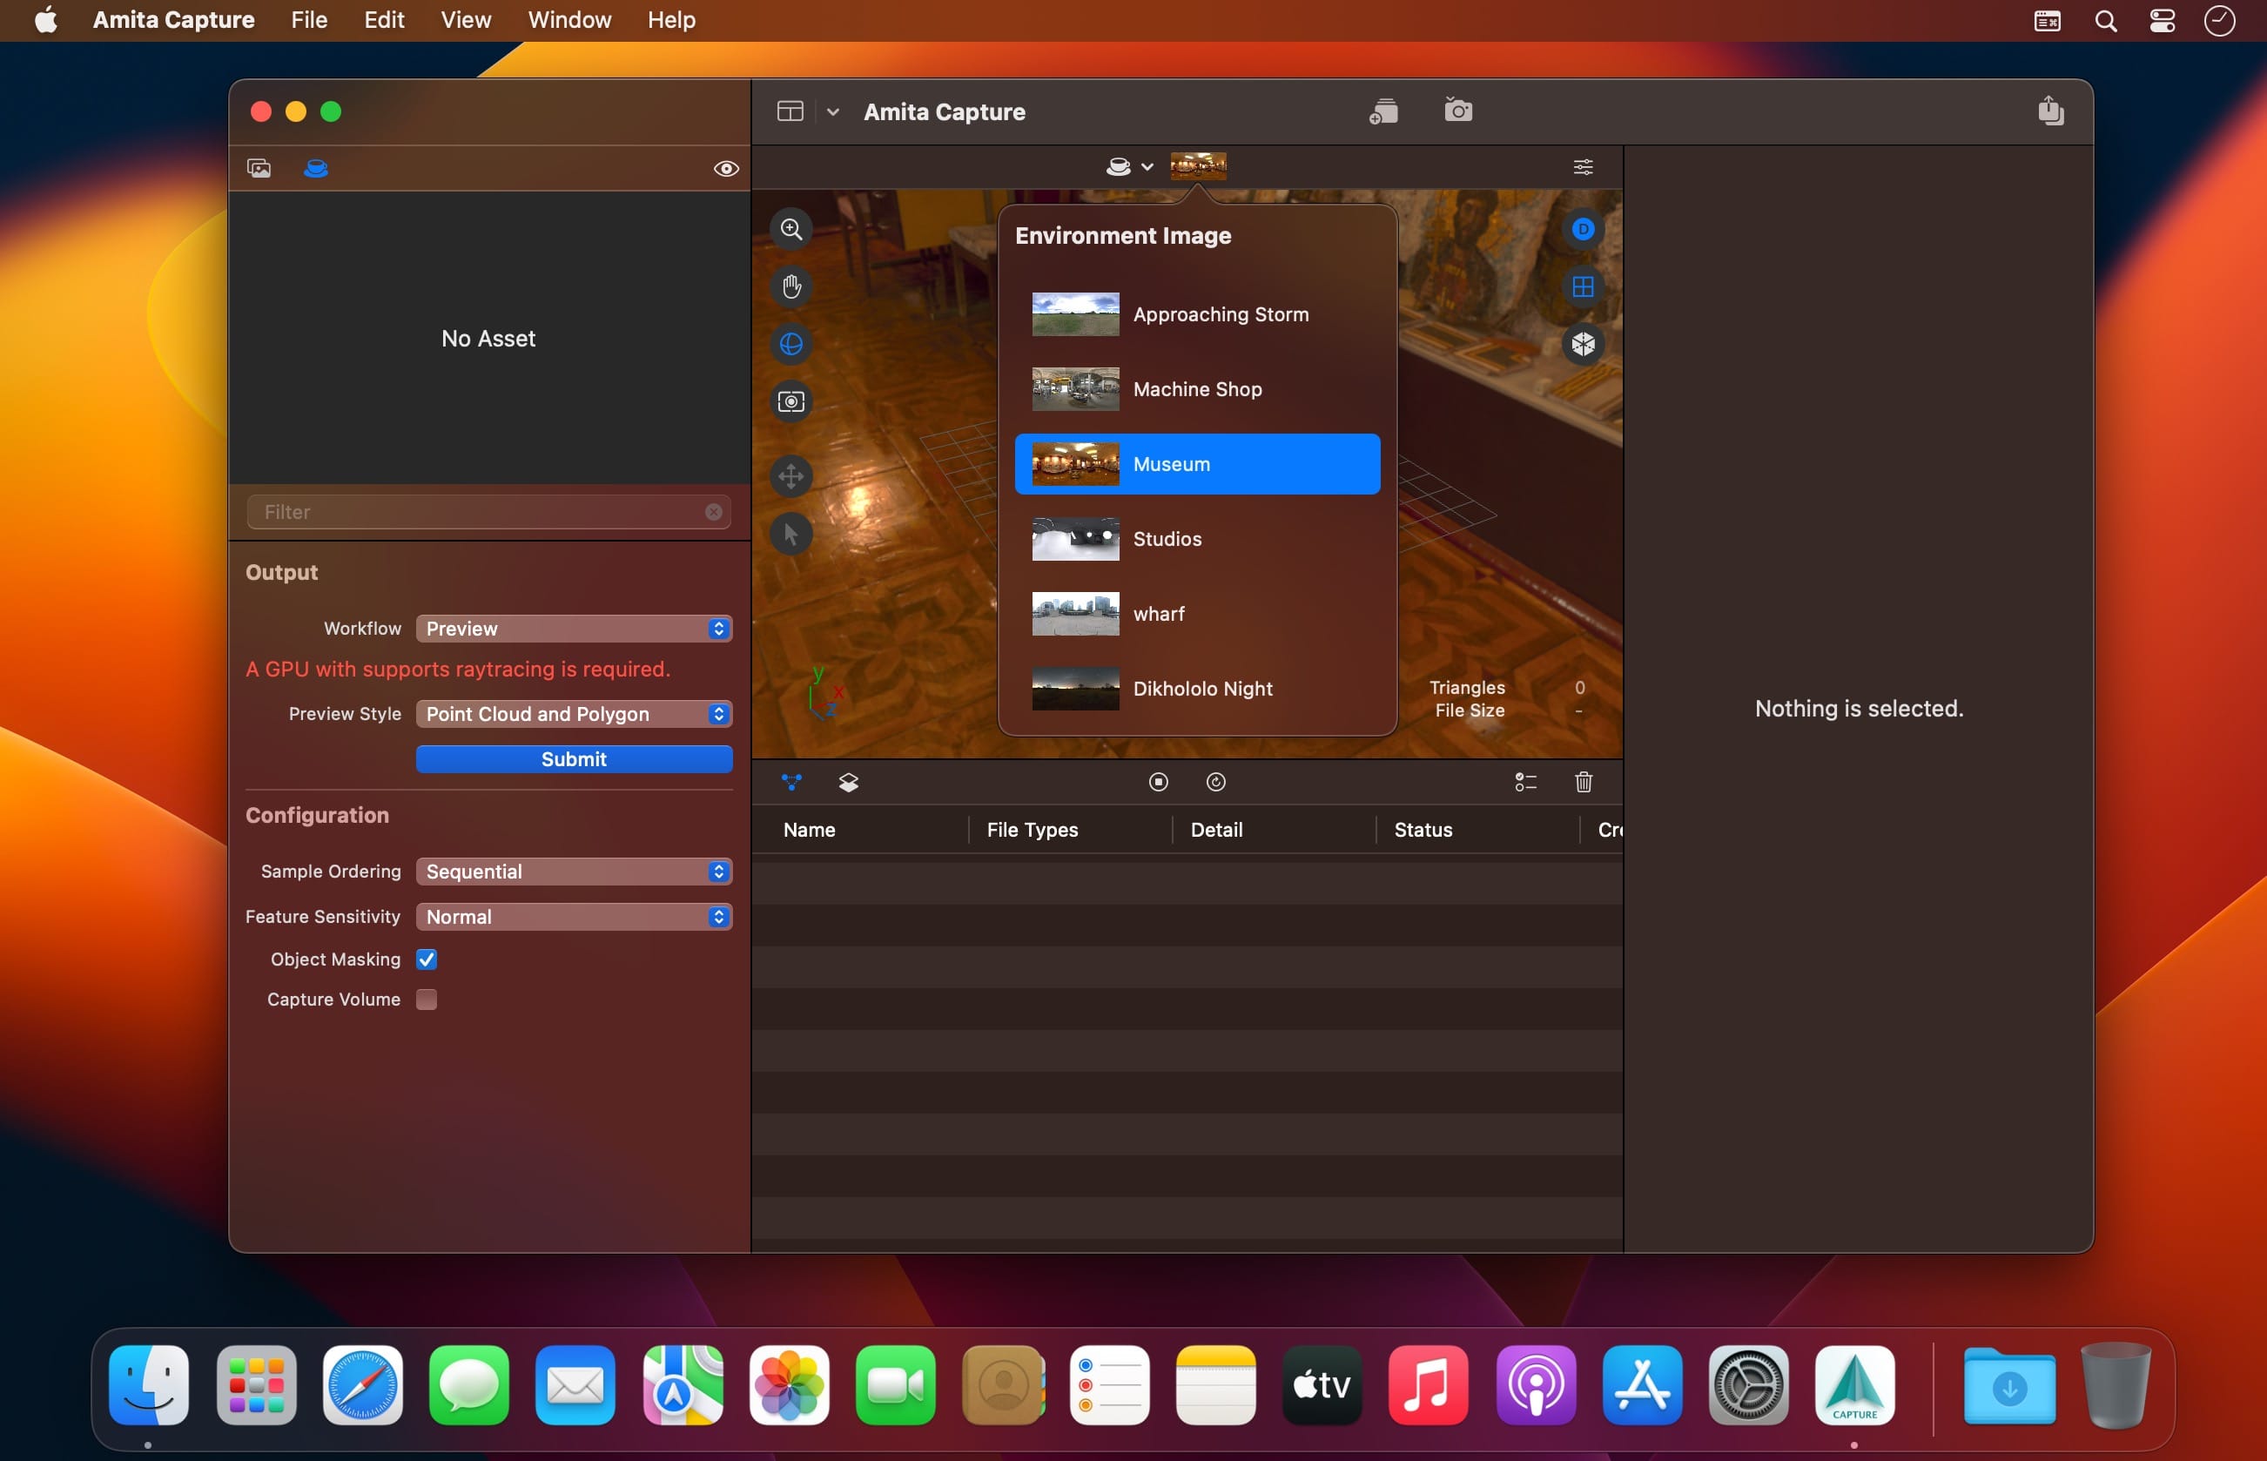This screenshot has width=2267, height=1461.
Task: Open System Settings from the Dock
Action: point(1748,1385)
